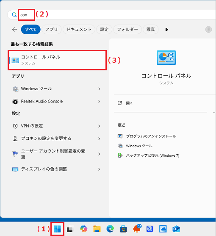216x236 pixels.
Task: Expand Windows ツール result chevron
Action: pos(99,89)
